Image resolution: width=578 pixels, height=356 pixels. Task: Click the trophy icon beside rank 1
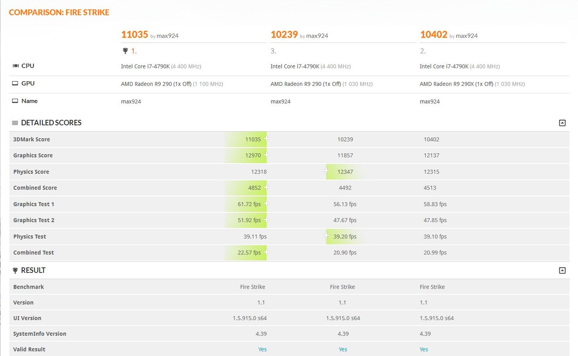125,51
